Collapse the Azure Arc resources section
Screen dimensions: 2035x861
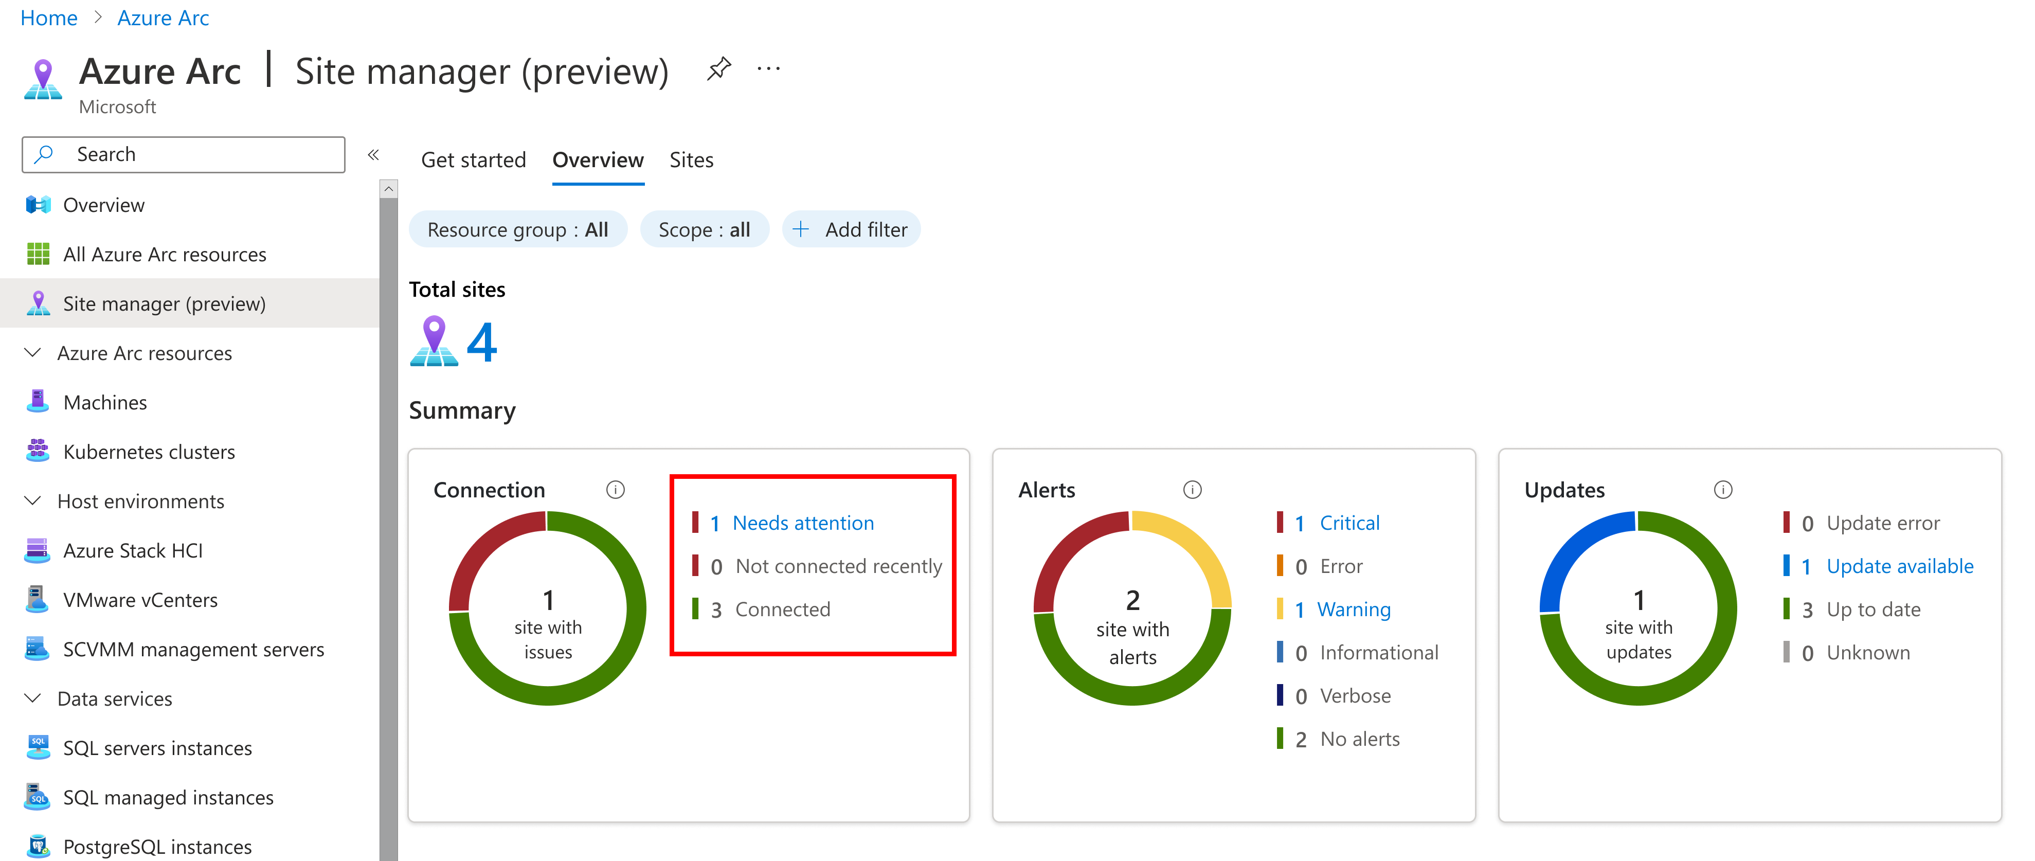pyautogui.click(x=33, y=352)
